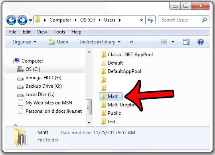Select the Matt folder
The height and width of the screenshot is (155, 215).
[x=110, y=96]
